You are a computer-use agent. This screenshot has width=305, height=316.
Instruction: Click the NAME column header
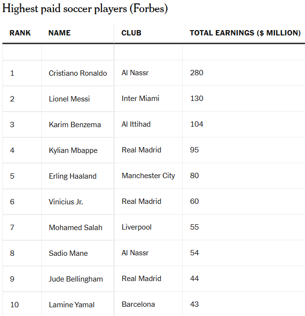pyautogui.click(x=59, y=33)
